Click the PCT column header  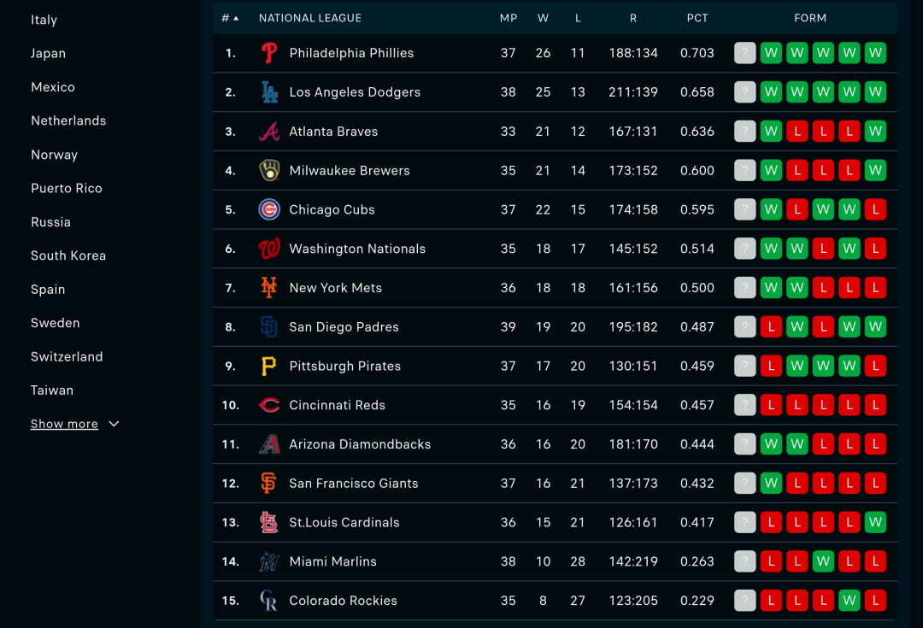(697, 18)
